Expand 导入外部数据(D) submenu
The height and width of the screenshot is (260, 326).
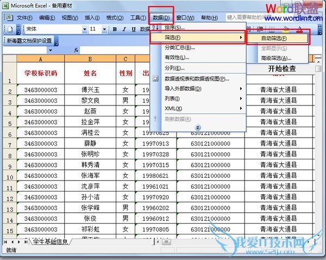pyautogui.click(x=241, y=89)
